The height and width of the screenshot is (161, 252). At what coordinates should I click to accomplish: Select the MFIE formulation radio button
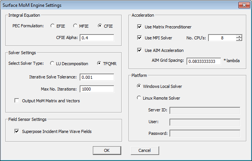point(75,26)
